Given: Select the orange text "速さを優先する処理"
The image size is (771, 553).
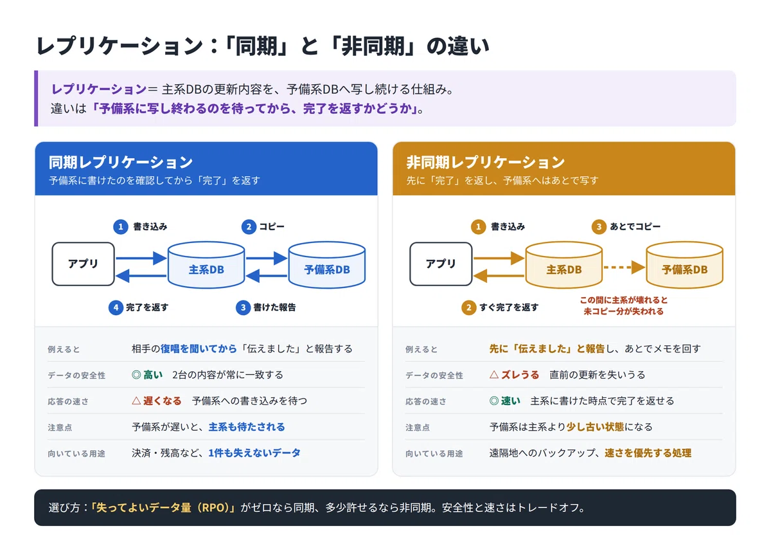Looking at the screenshot, I should [x=648, y=453].
